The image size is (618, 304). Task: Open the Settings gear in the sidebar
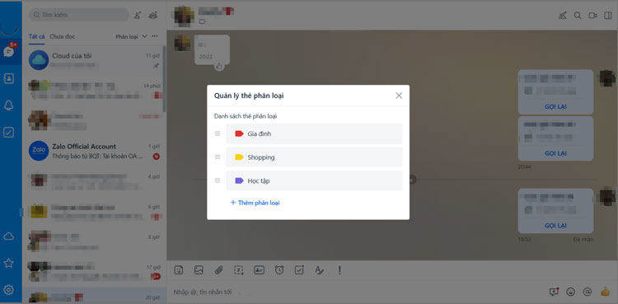pyautogui.click(x=9, y=290)
